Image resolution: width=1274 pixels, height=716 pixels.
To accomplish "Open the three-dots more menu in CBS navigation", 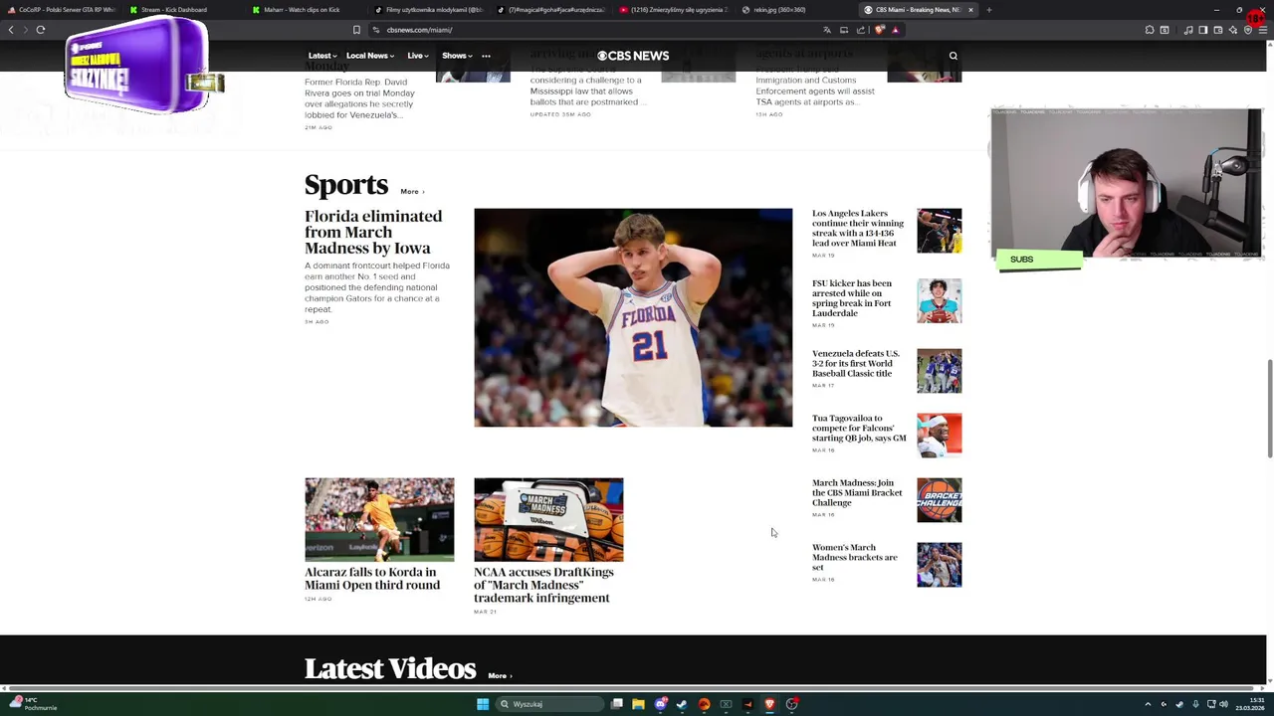I will (x=486, y=56).
